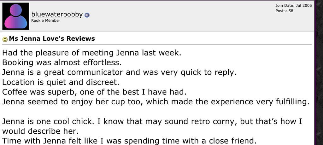The image size is (323, 145).
Task: Click the line 'Location is quiet and discreet'
Action: pos(61,82)
